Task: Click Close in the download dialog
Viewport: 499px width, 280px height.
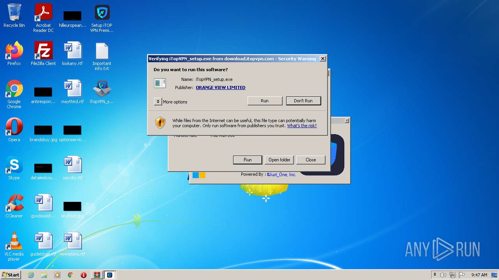Action: (x=311, y=160)
